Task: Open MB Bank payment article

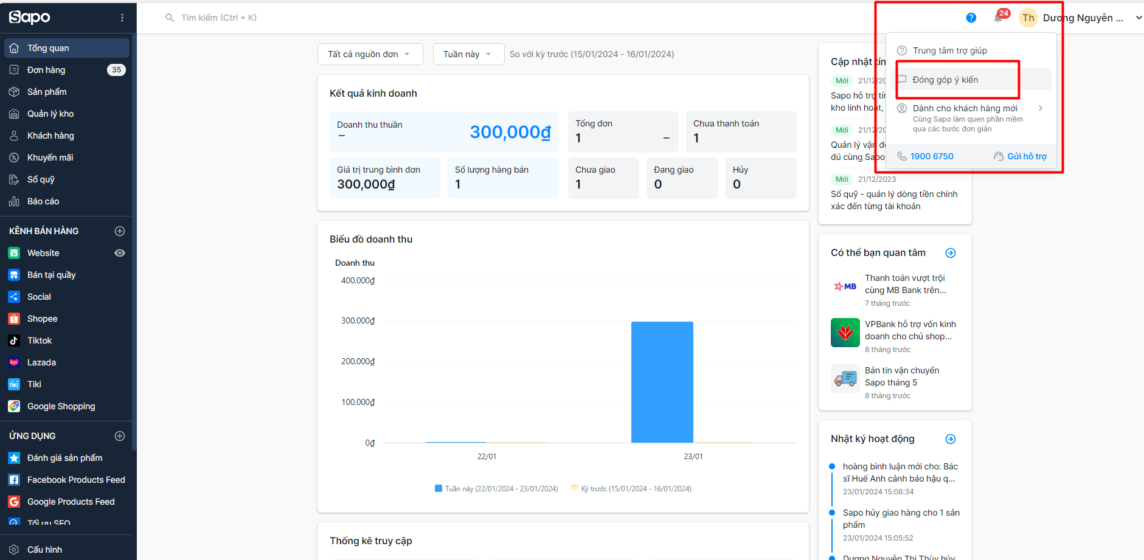Action: pyautogui.click(x=894, y=290)
